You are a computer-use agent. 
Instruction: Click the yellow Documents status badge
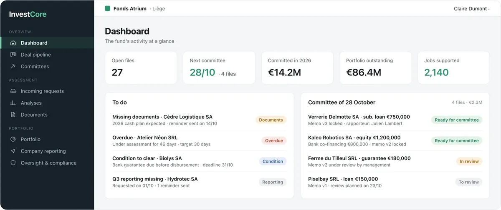[271, 120]
